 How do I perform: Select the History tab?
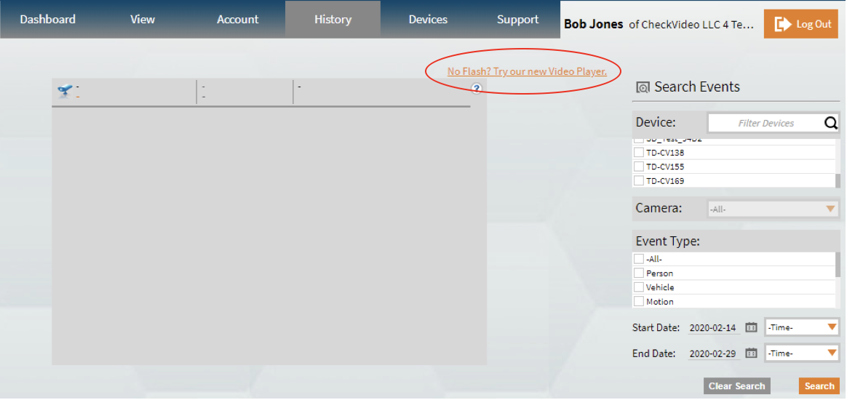[x=333, y=20]
